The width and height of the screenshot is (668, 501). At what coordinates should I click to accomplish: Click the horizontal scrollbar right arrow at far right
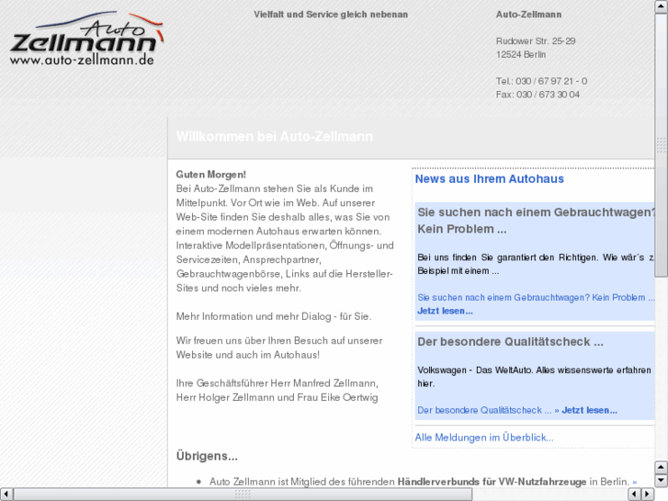tap(648, 495)
